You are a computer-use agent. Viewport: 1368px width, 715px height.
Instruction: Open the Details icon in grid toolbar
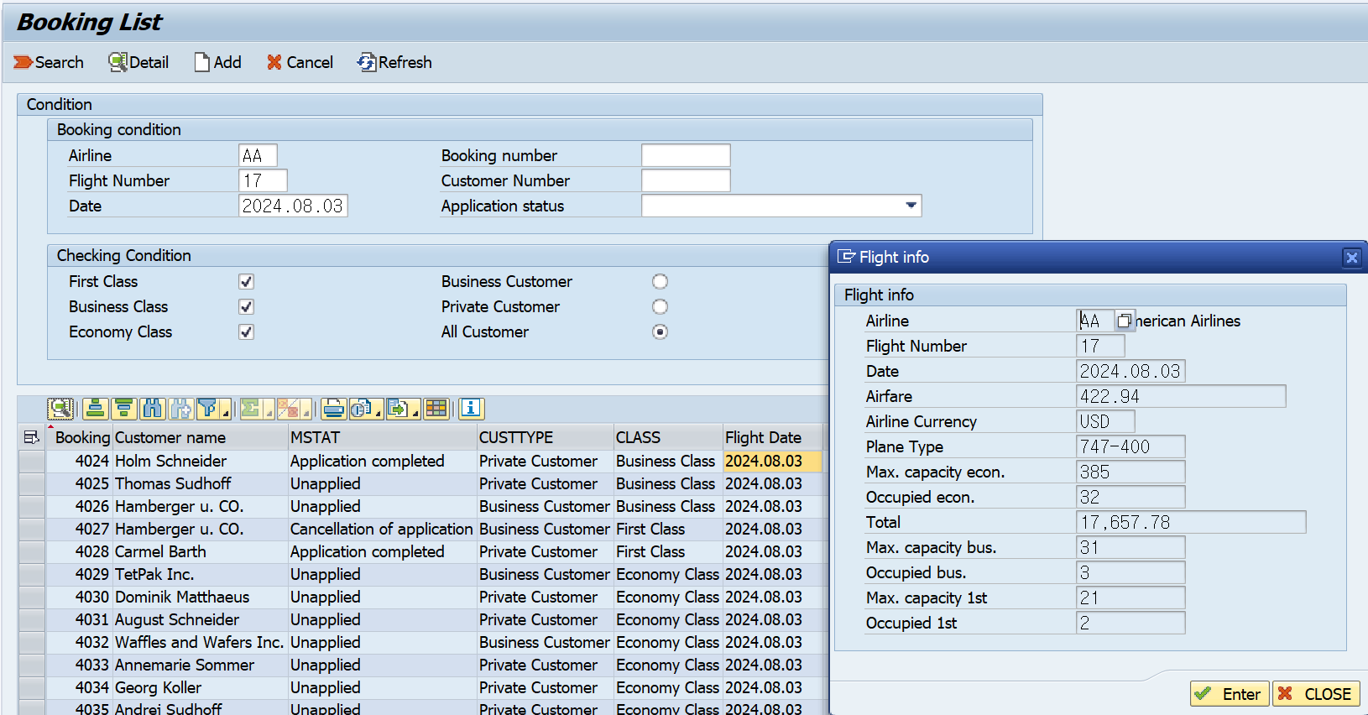click(60, 409)
